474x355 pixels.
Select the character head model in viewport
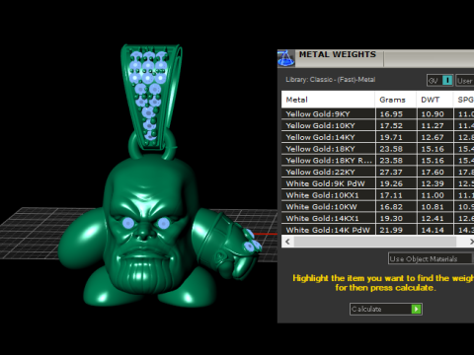[151, 224]
